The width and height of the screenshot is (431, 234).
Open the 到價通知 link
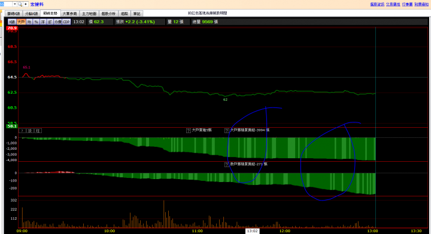point(421,4)
